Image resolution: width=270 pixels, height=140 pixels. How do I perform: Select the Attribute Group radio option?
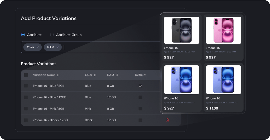(x=52, y=35)
